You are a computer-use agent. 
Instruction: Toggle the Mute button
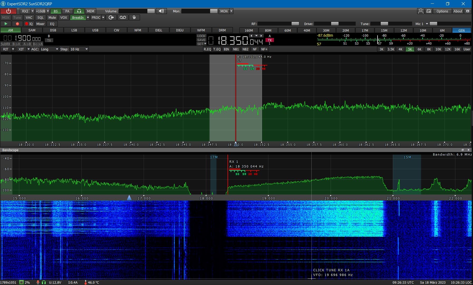52,17
